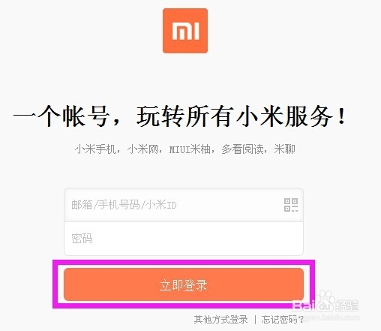Click the 立即登录 login button
Image resolution: width=381 pixels, height=331 pixels.
[x=184, y=284]
